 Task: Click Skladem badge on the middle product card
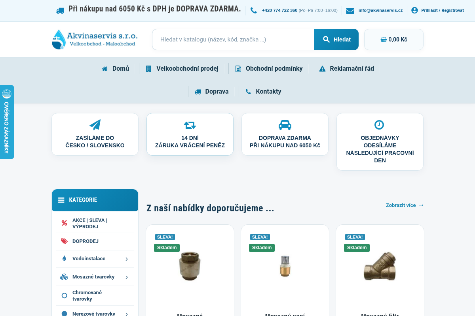point(262,248)
